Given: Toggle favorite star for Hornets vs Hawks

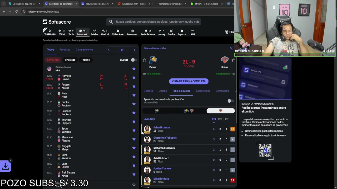Looking at the screenshot, I should 134,77.
